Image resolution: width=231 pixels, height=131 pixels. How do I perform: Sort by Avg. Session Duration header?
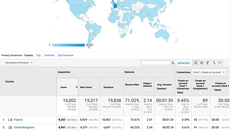164,86
